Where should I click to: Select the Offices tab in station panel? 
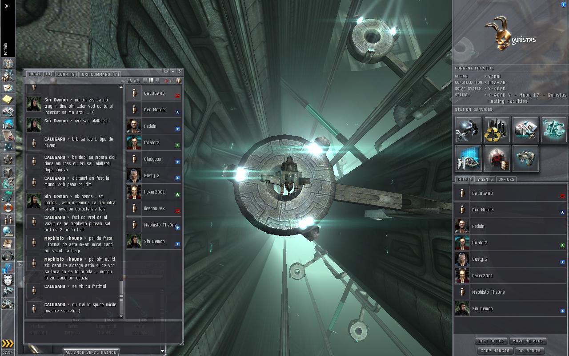[x=506, y=179]
